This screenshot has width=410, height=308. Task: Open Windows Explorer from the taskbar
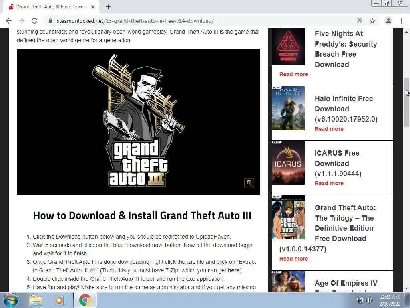point(36,300)
